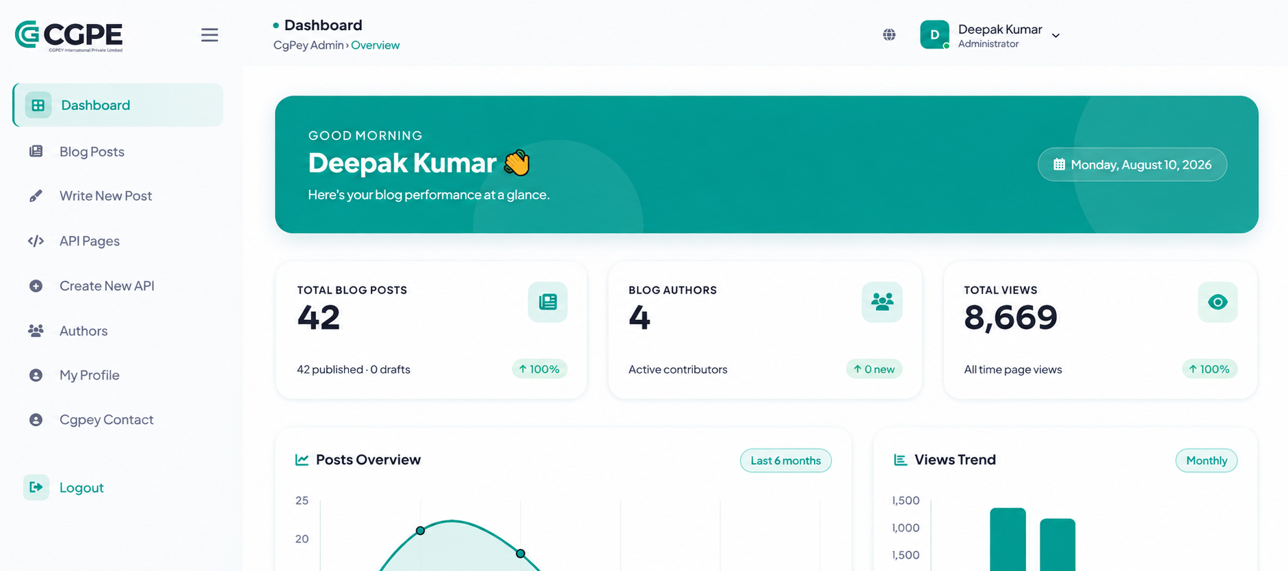Click the first data point on Posts Overview curve
The width and height of the screenshot is (1288, 571).
tap(420, 531)
